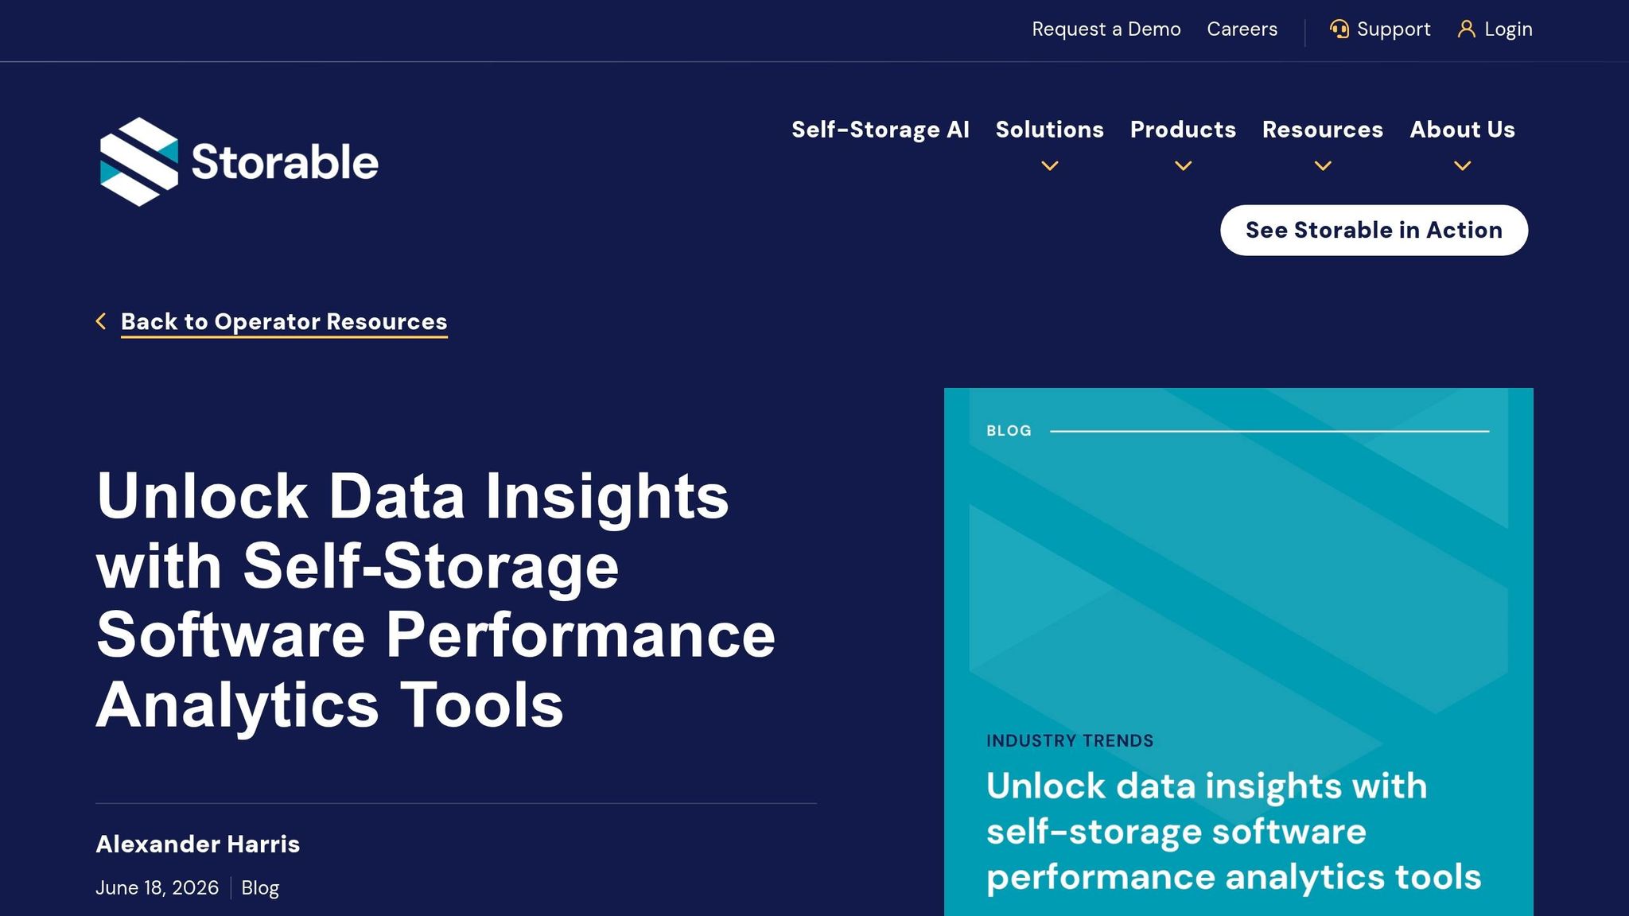The height and width of the screenshot is (916, 1629).
Task: Click See Storable in Action button
Action: pos(1374,231)
